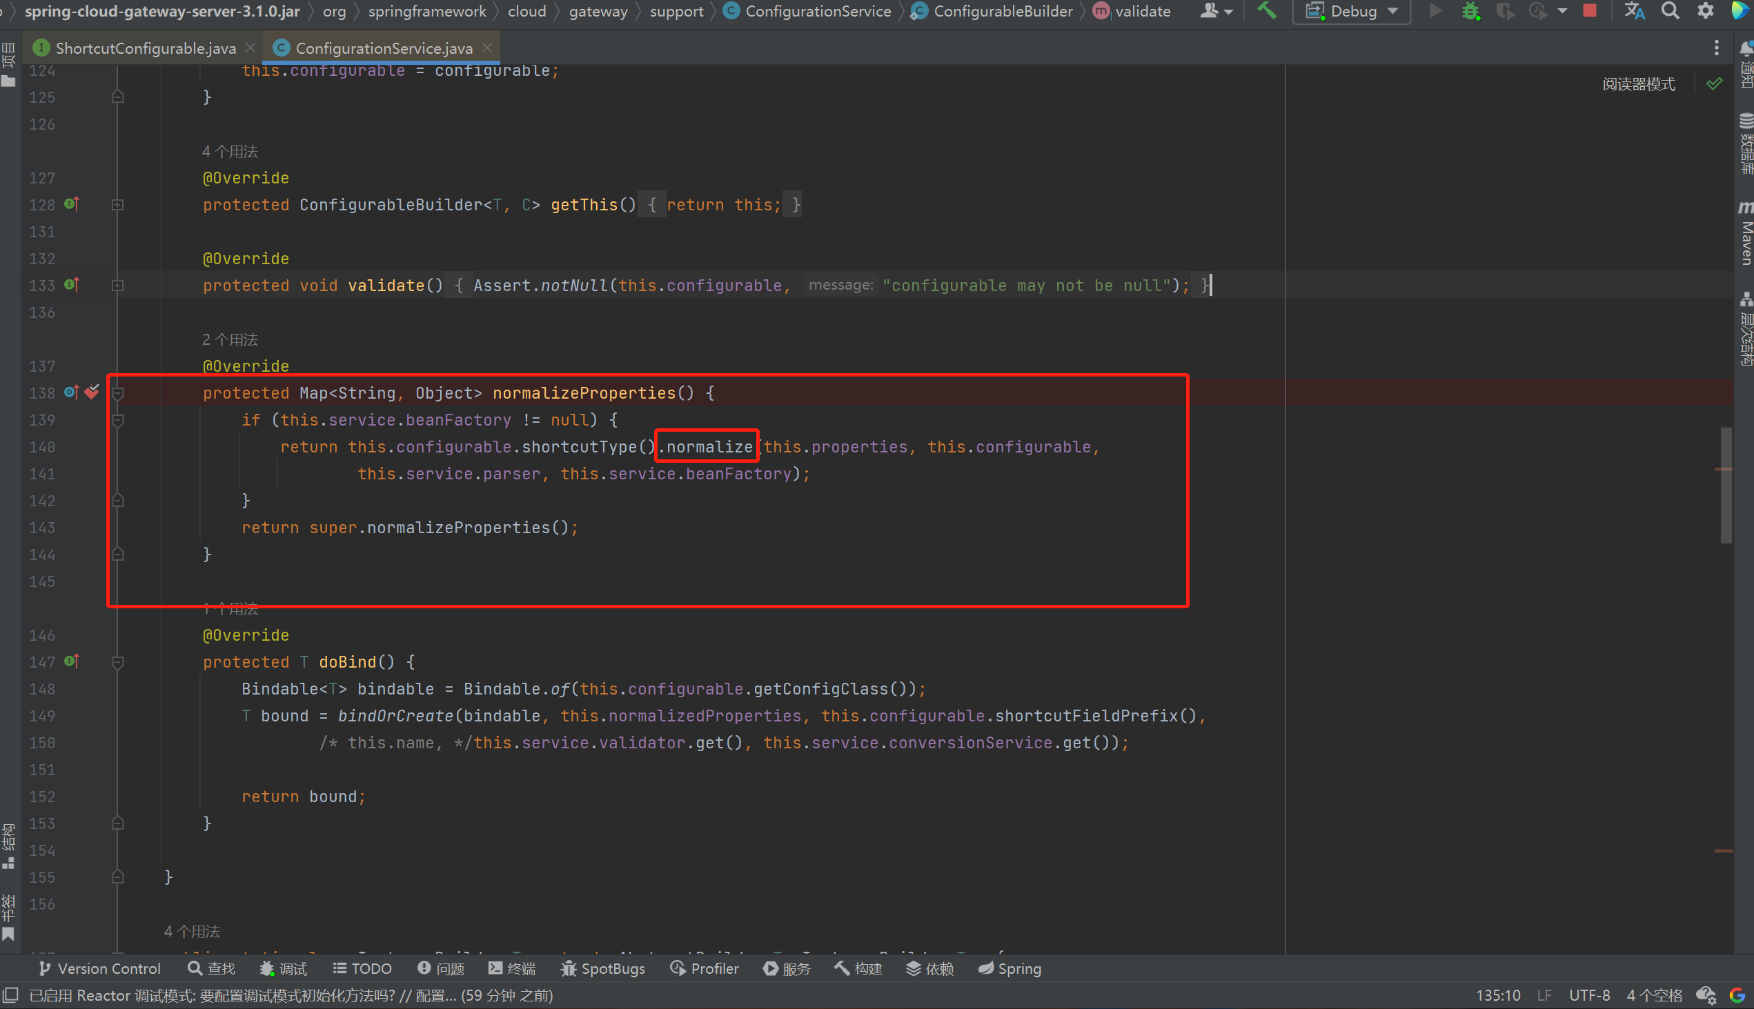
Task: Click the Translate icon in the toolbar
Action: pyautogui.click(x=1634, y=11)
